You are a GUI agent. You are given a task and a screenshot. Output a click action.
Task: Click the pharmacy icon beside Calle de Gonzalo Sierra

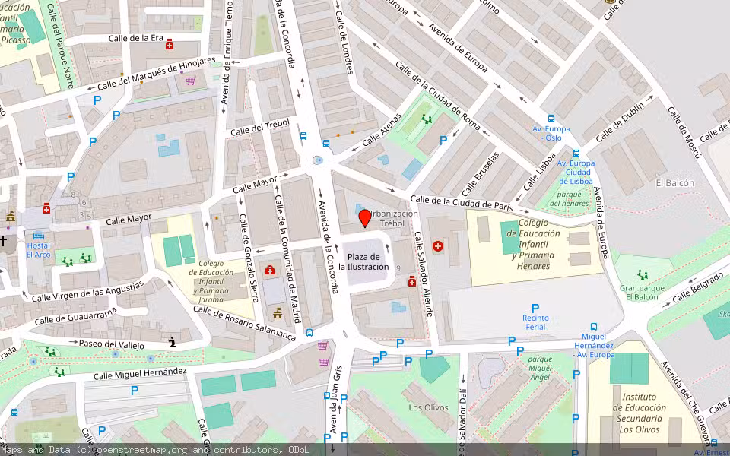[269, 270]
